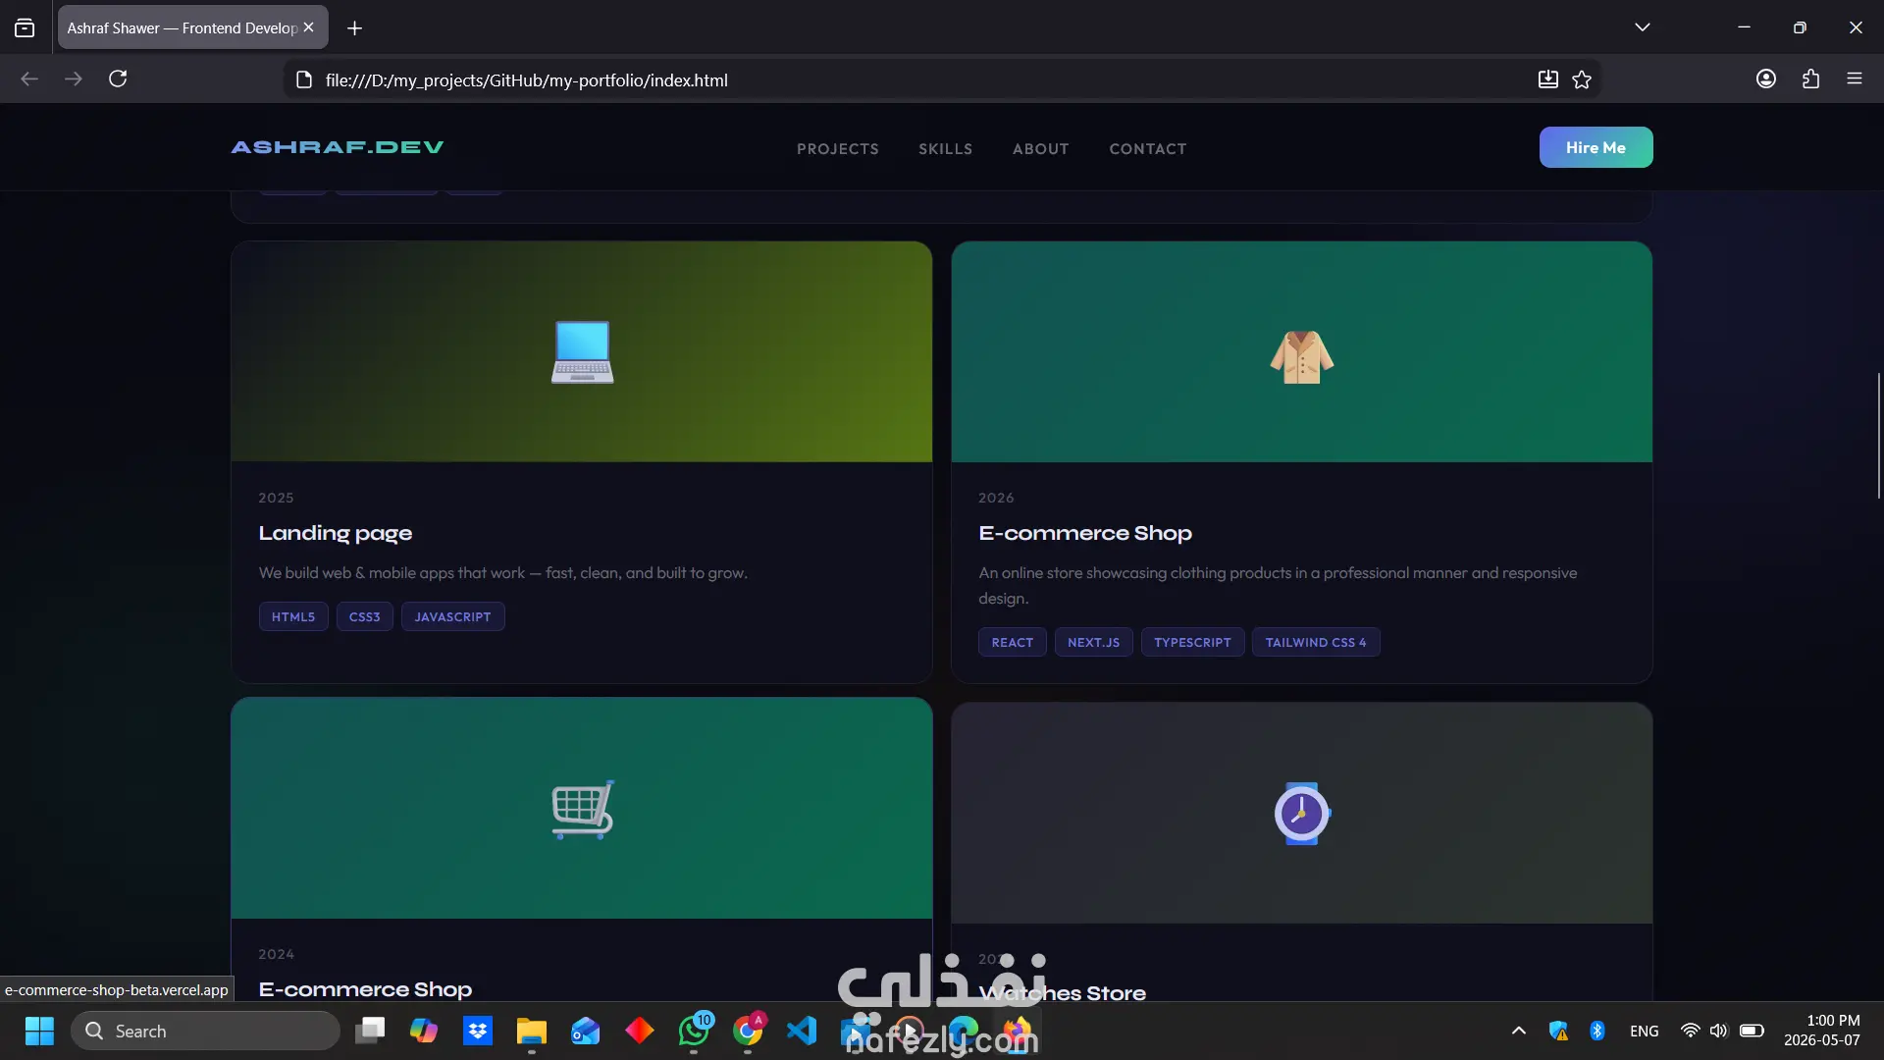Open the CONTACT nav link

click(x=1148, y=148)
